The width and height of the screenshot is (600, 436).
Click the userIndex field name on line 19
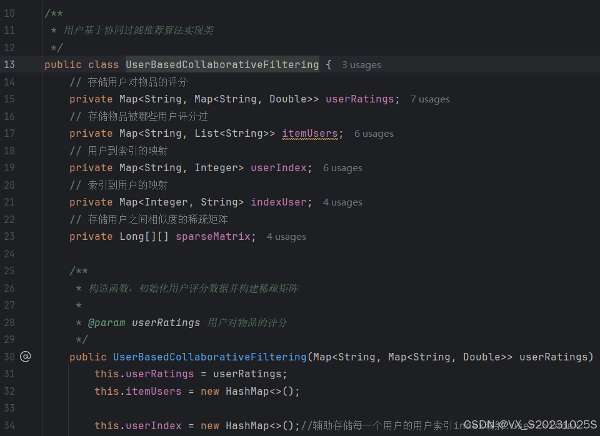click(279, 168)
